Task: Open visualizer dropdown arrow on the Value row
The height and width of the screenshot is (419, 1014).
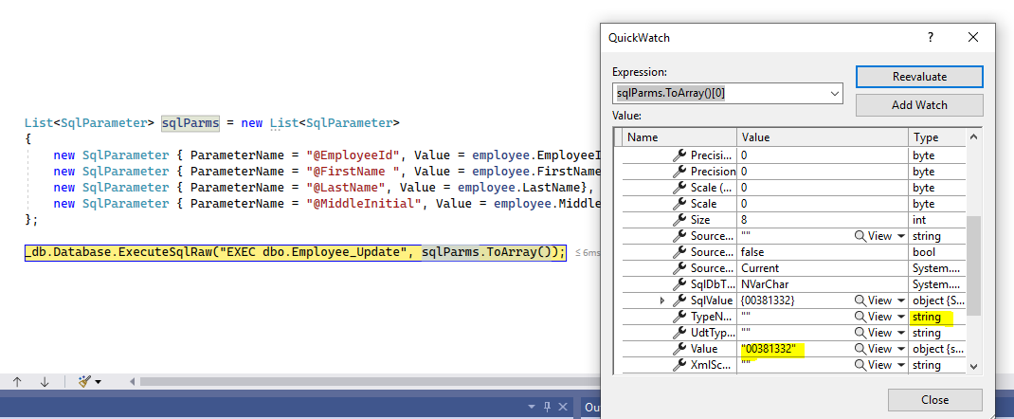Action: click(901, 349)
